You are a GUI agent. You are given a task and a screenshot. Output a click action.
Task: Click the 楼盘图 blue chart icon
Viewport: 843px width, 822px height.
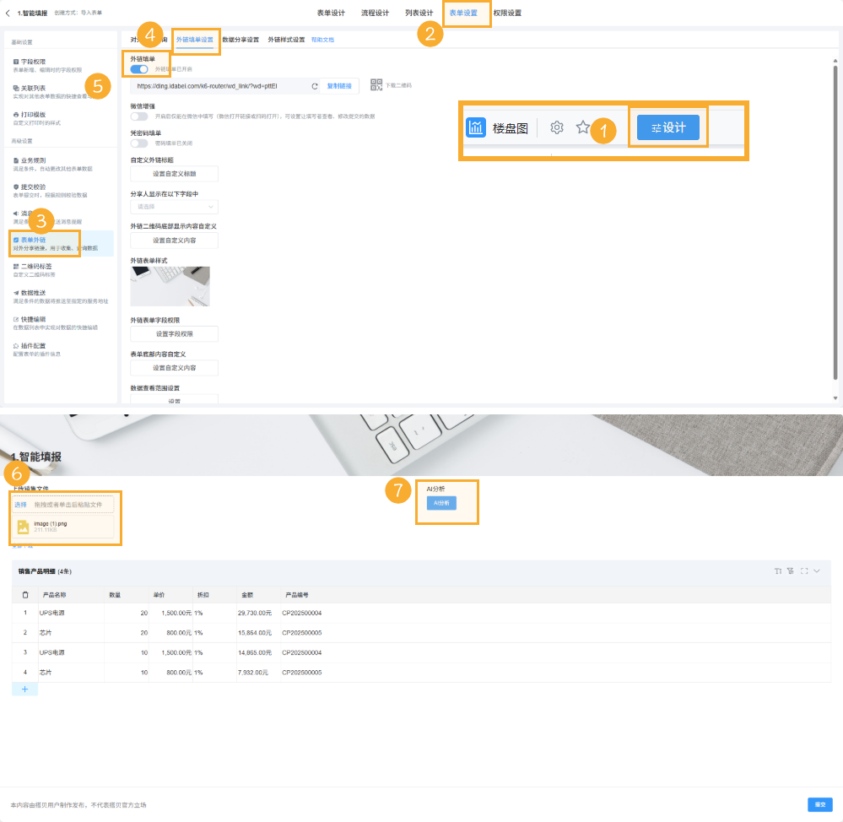tap(476, 127)
